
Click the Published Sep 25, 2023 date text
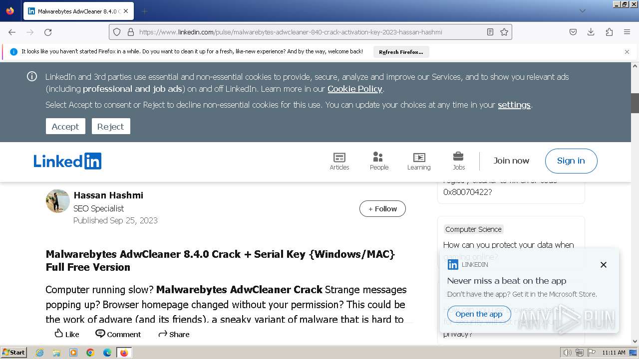[x=115, y=220]
